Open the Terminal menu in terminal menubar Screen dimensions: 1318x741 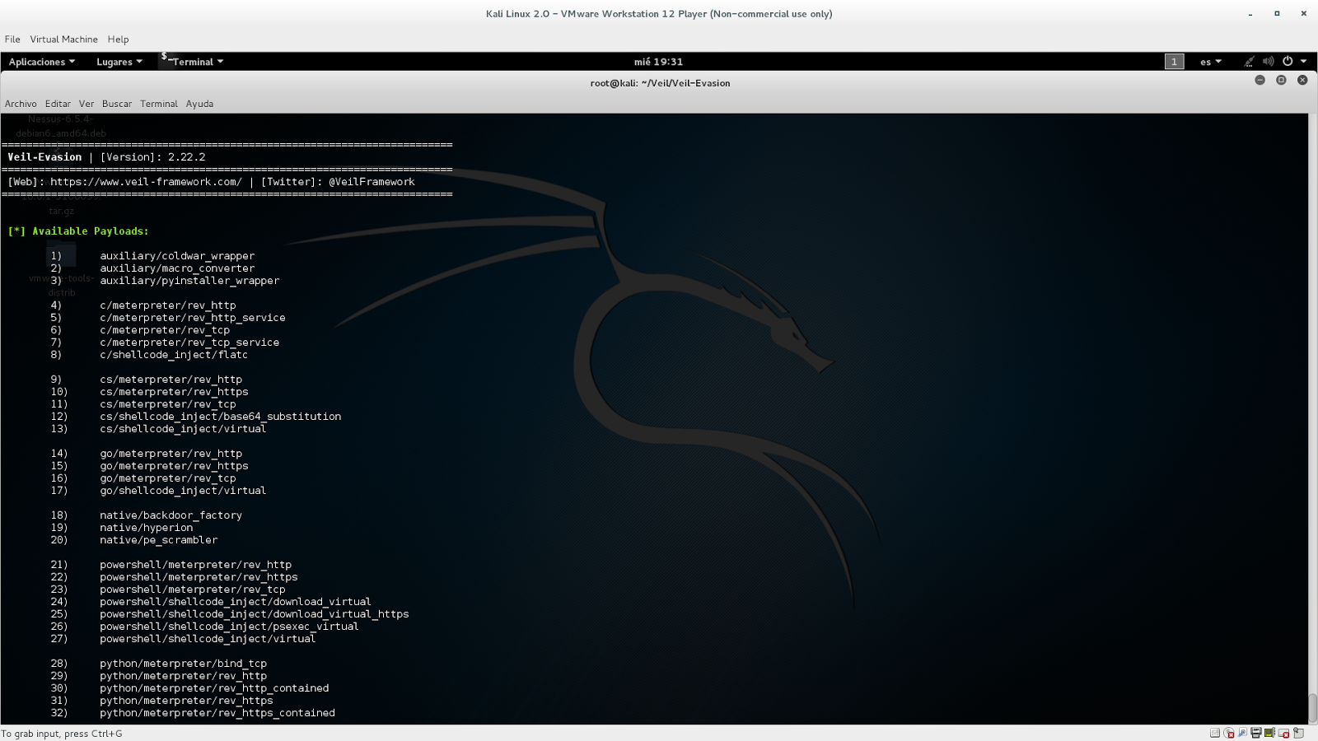(x=159, y=104)
